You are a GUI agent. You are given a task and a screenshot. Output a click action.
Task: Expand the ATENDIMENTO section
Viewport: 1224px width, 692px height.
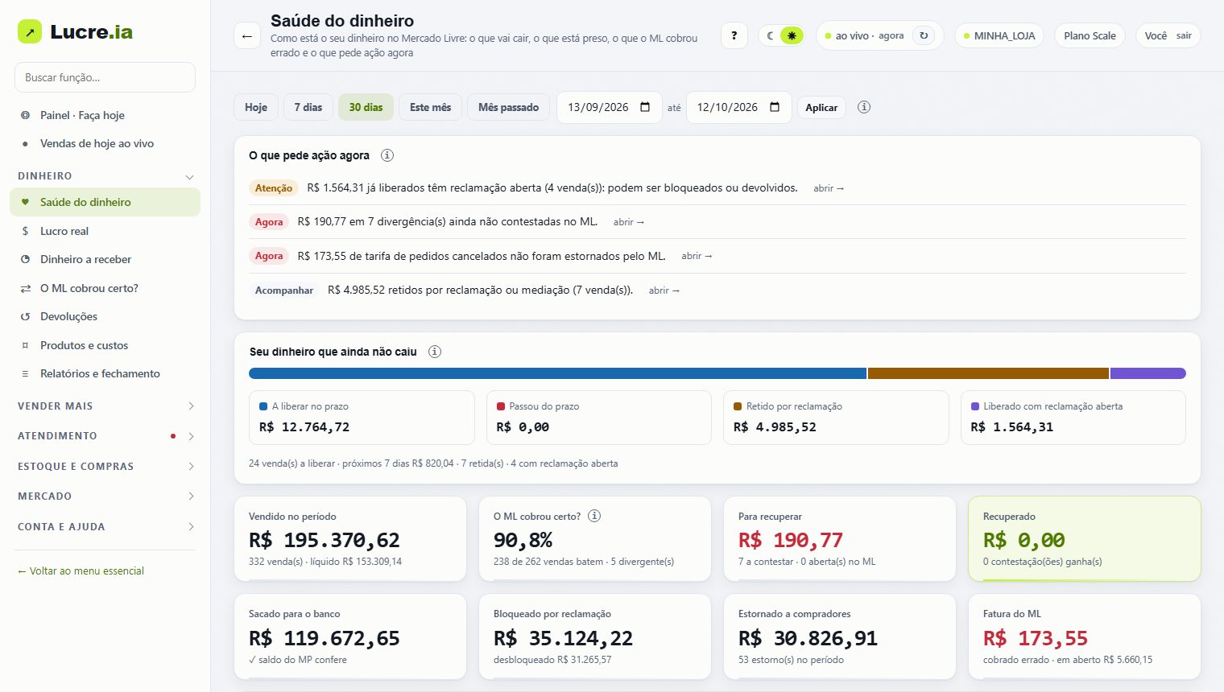point(105,436)
